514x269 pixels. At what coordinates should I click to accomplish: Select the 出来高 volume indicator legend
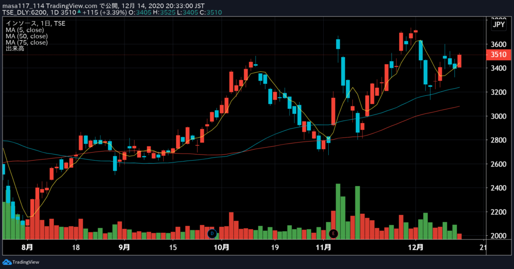click(15, 49)
